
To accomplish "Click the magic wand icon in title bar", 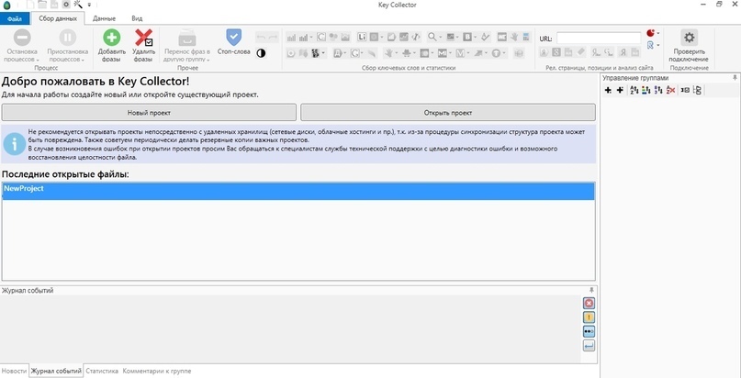I will tap(78, 5).
